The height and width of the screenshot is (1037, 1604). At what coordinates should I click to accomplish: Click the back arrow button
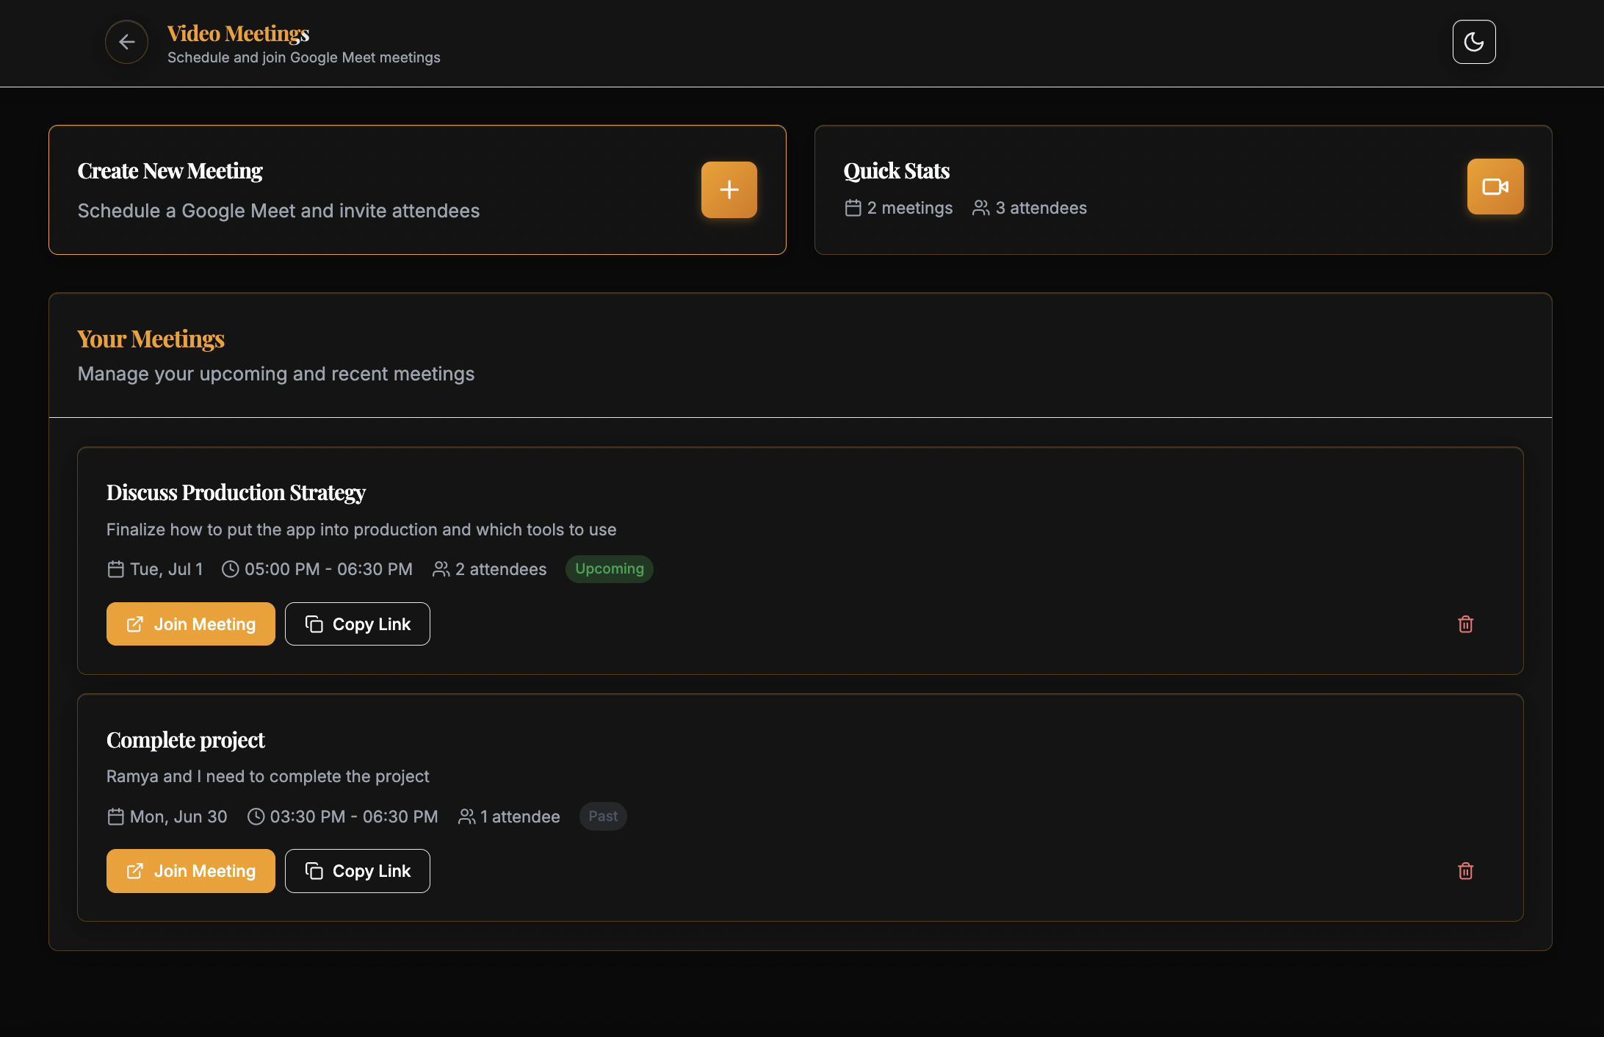(x=126, y=42)
